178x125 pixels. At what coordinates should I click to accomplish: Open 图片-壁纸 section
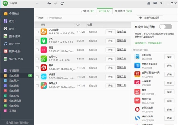[12, 36]
